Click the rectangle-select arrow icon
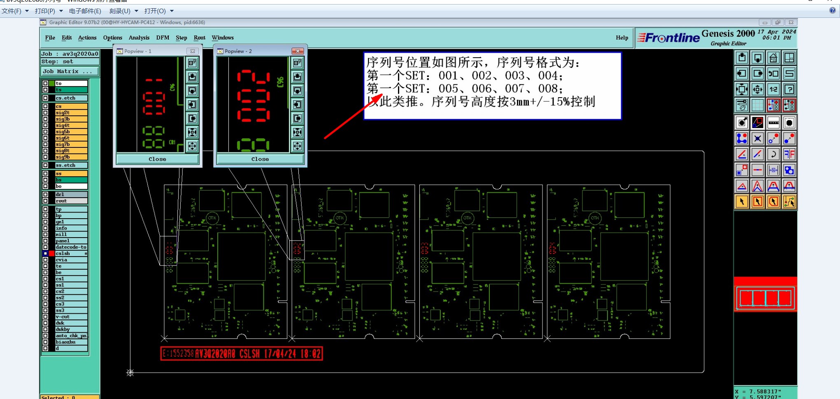 pyautogui.click(x=758, y=202)
